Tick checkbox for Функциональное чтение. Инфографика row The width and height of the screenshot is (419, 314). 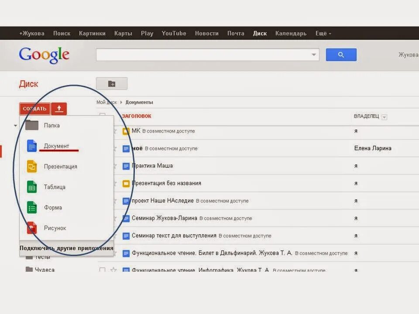point(102,270)
